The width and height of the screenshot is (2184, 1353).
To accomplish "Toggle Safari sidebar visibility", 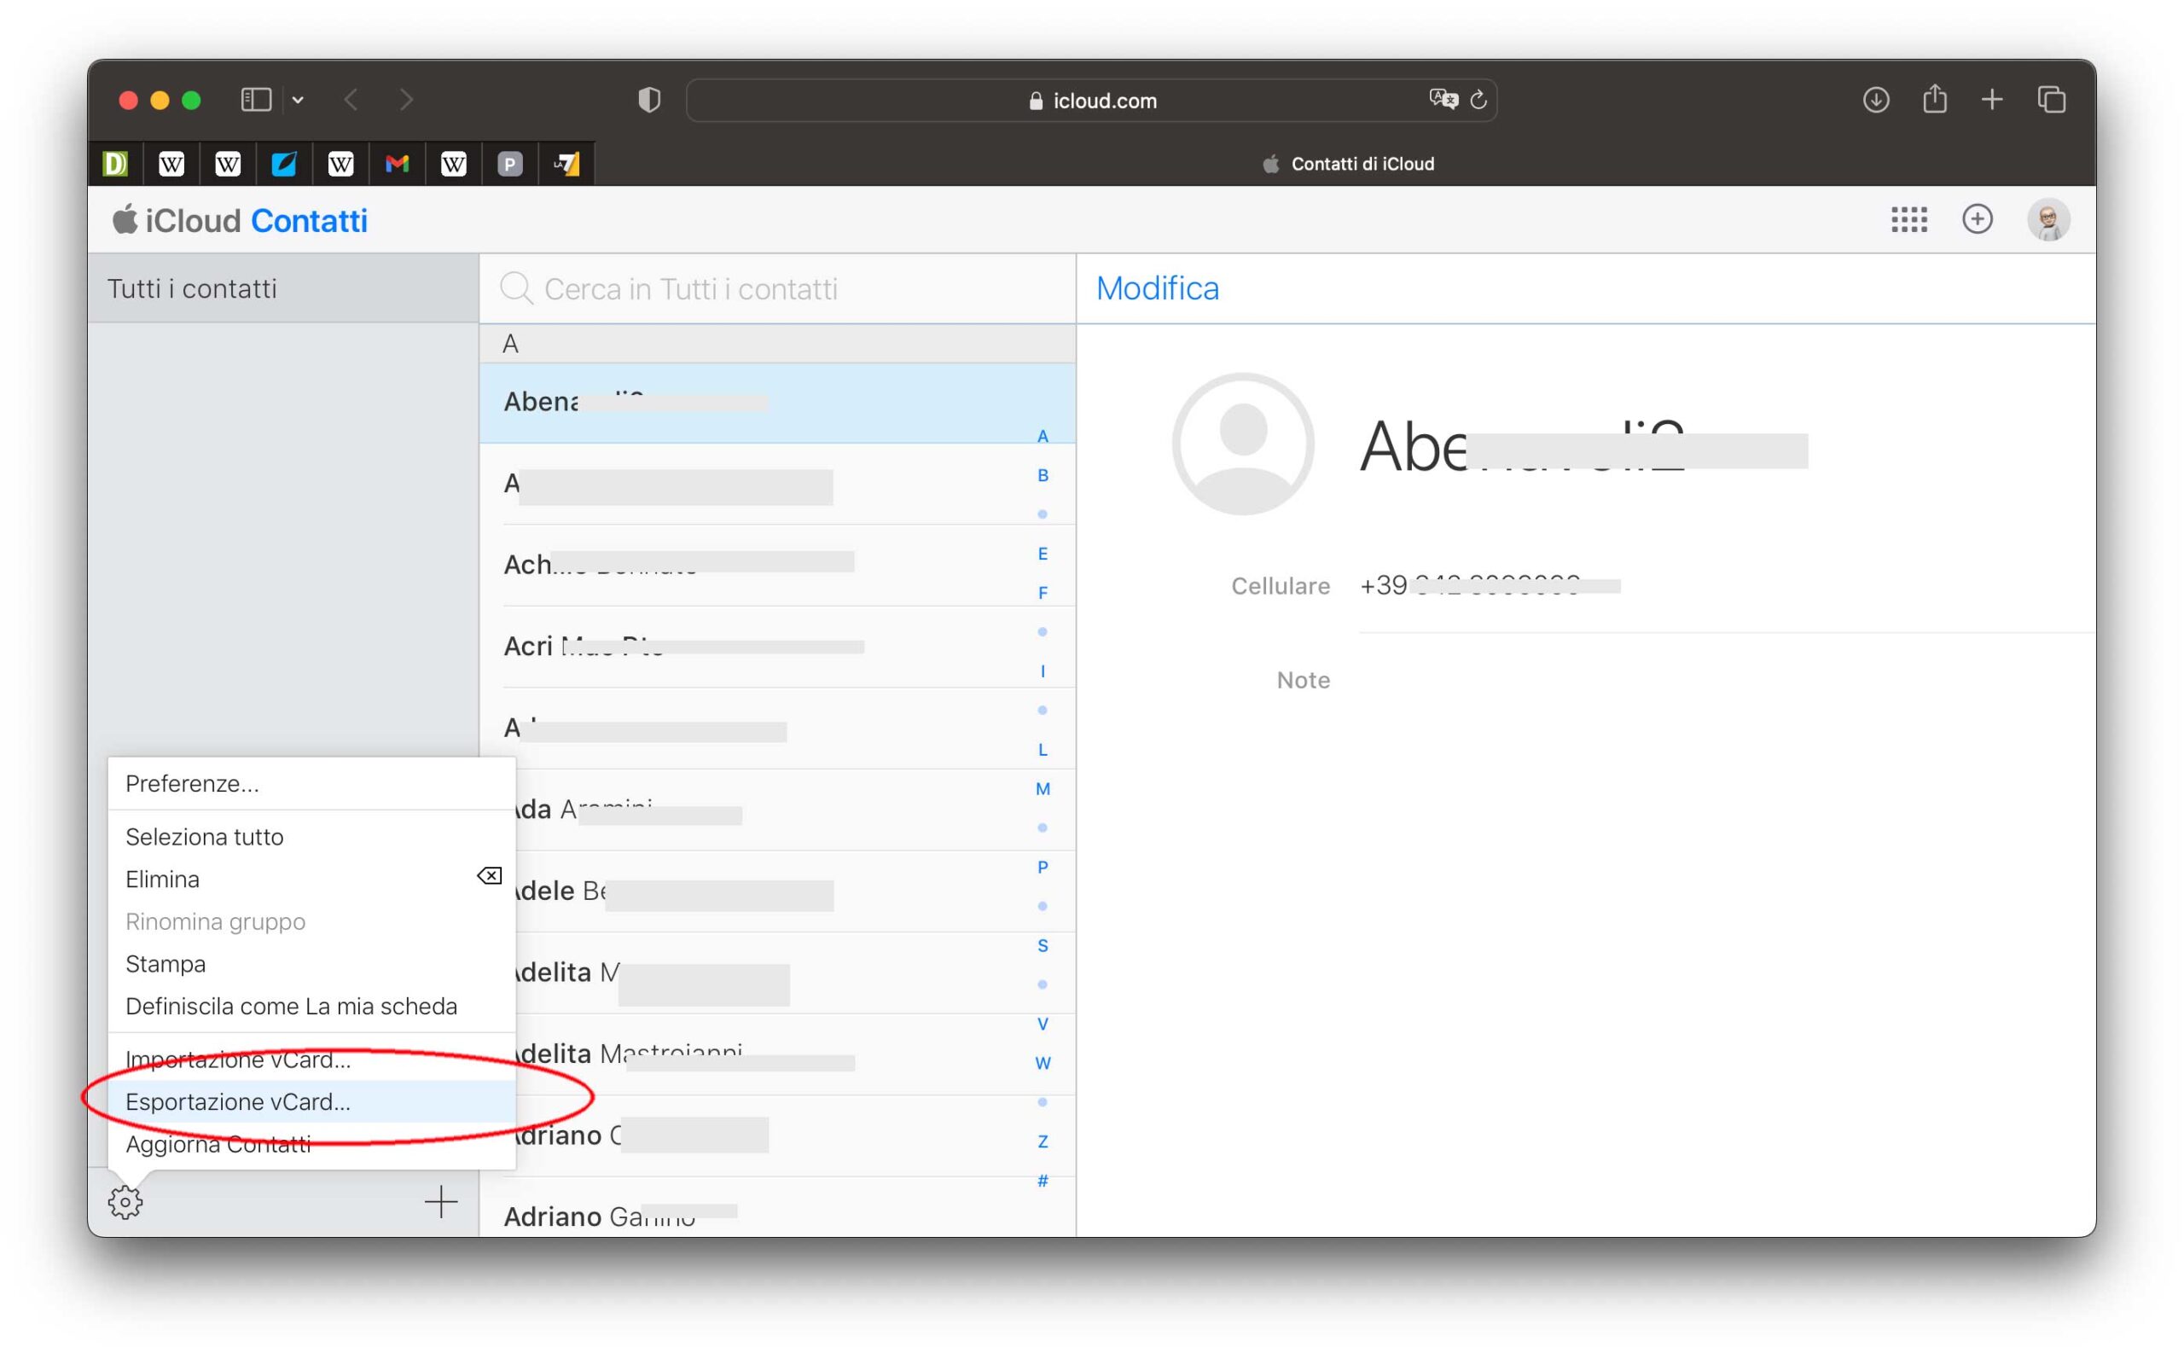I will coord(256,100).
